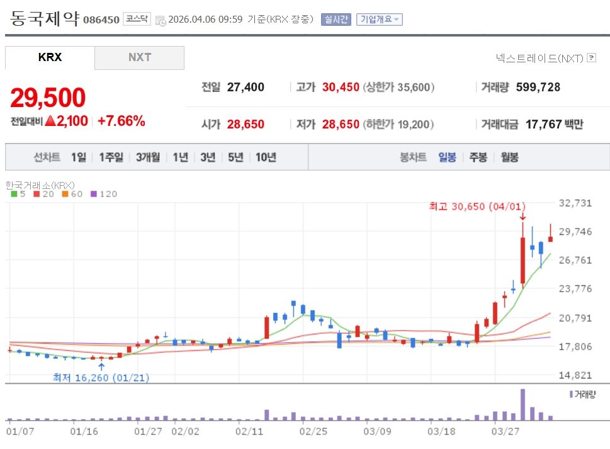
Task: Click the question mark icon next to 넥스트레이드(NXT)
Action: (591, 58)
